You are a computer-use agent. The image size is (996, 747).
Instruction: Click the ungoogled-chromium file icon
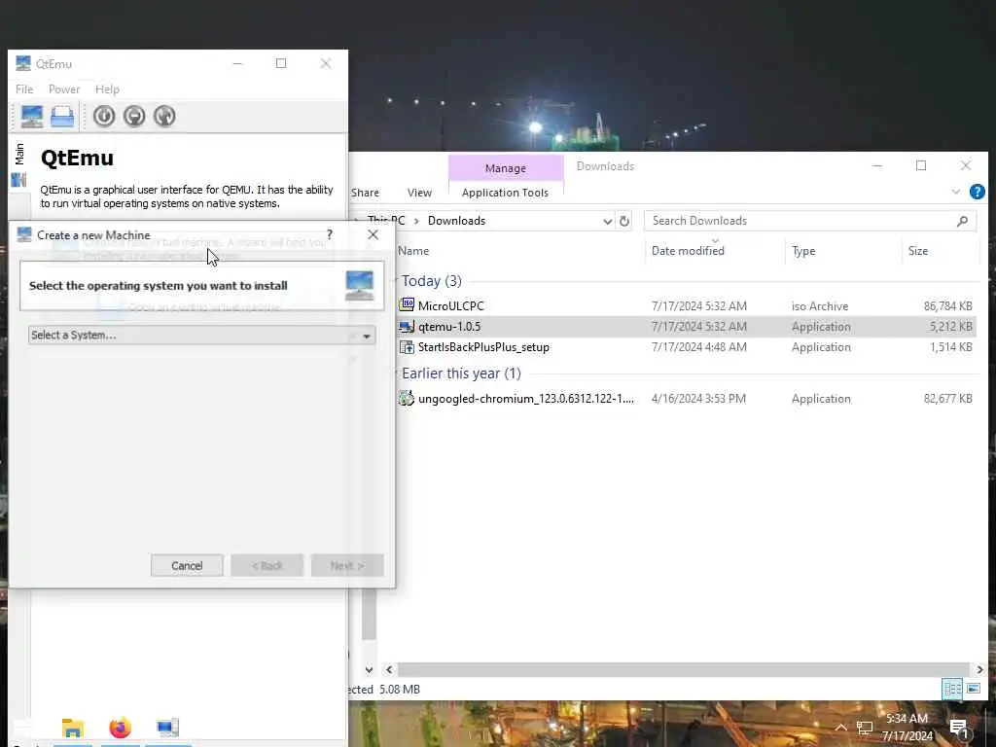(407, 398)
